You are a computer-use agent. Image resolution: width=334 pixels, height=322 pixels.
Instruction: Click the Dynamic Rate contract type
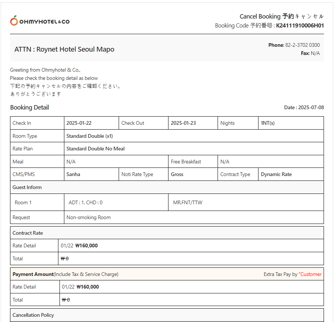point(276,174)
